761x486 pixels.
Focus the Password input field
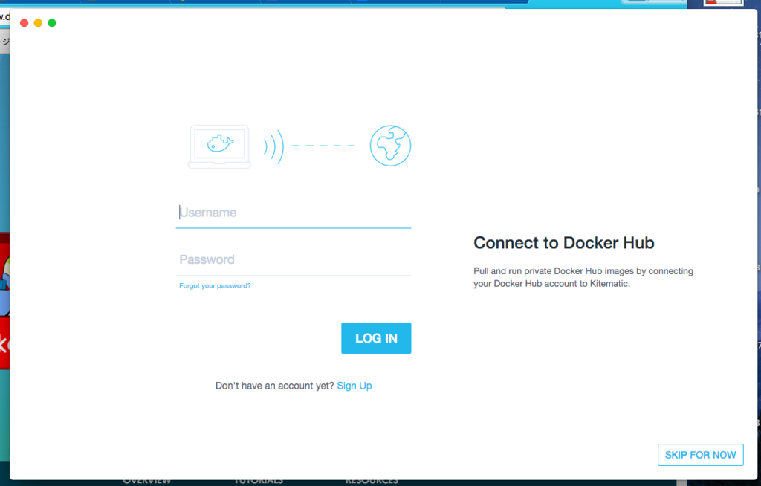[x=293, y=260]
